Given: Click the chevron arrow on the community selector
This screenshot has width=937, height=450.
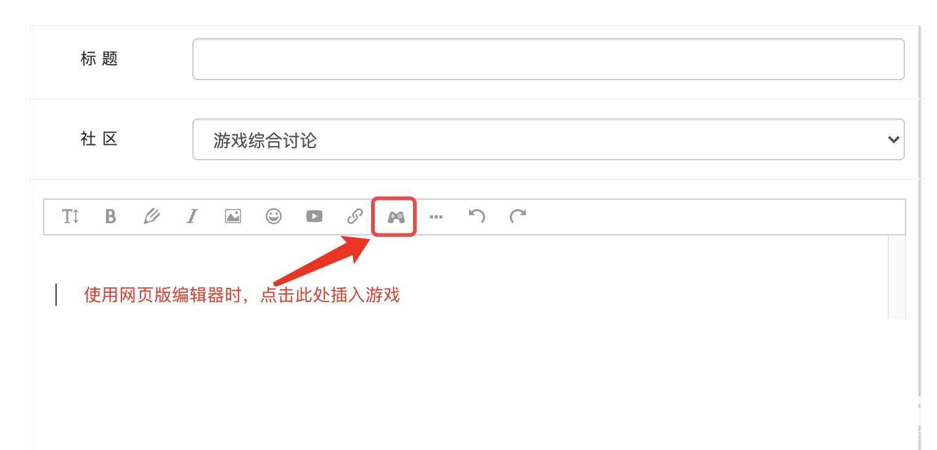Looking at the screenshot, I should pos(893,140).
